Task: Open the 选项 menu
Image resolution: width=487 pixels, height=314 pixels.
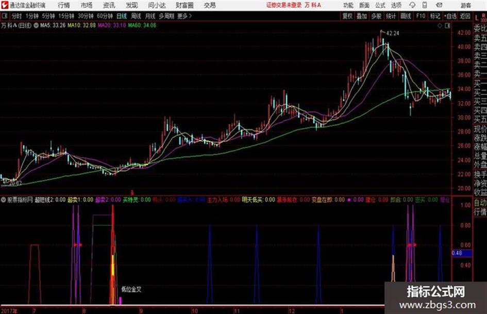Action: (x=396, y=5)
